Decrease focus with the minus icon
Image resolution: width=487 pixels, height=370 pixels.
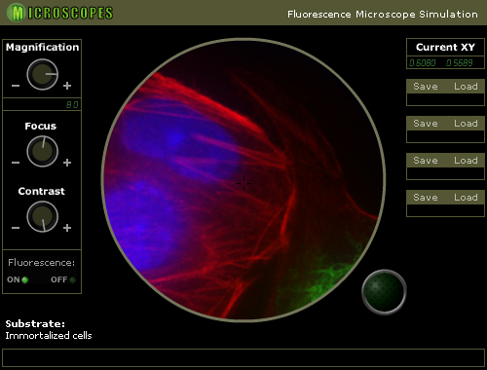(x=16, y=163)
